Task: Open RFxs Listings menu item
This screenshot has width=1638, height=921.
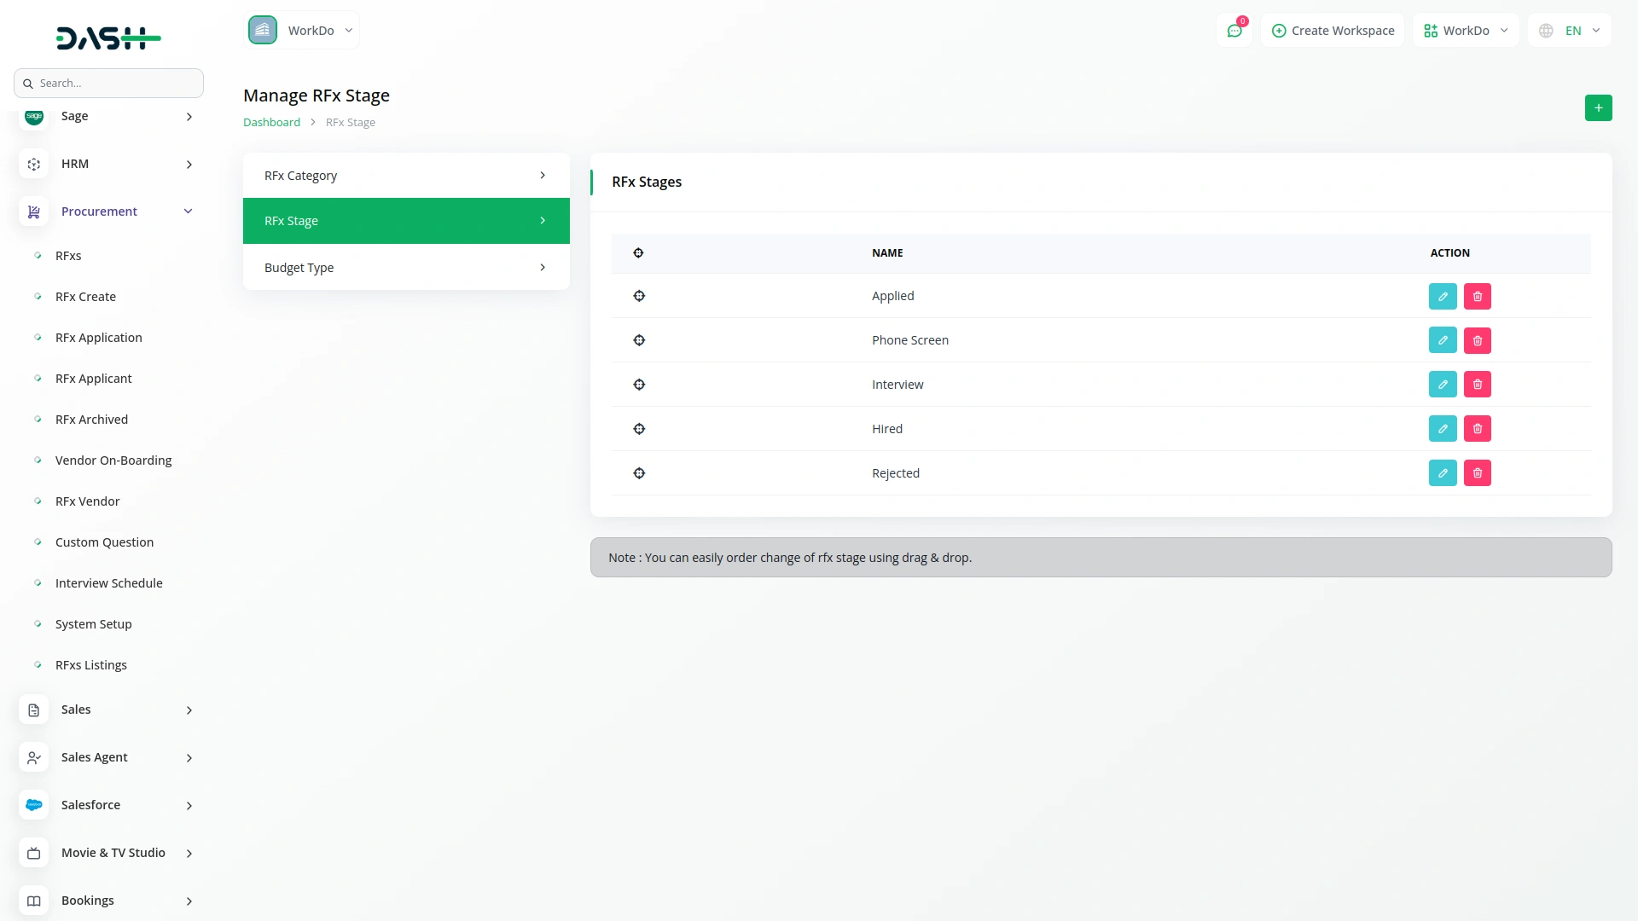Action: [91, 665]
